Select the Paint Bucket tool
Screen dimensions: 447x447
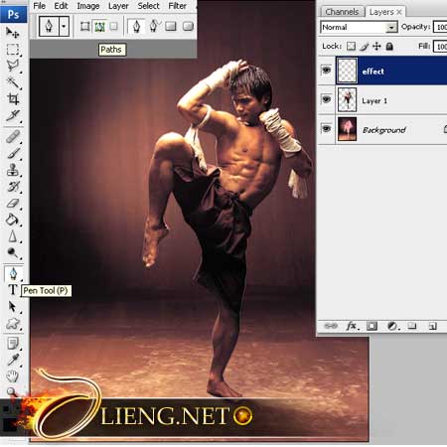13,220
